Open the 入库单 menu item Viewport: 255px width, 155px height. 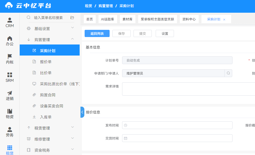[x=50, y=117]
